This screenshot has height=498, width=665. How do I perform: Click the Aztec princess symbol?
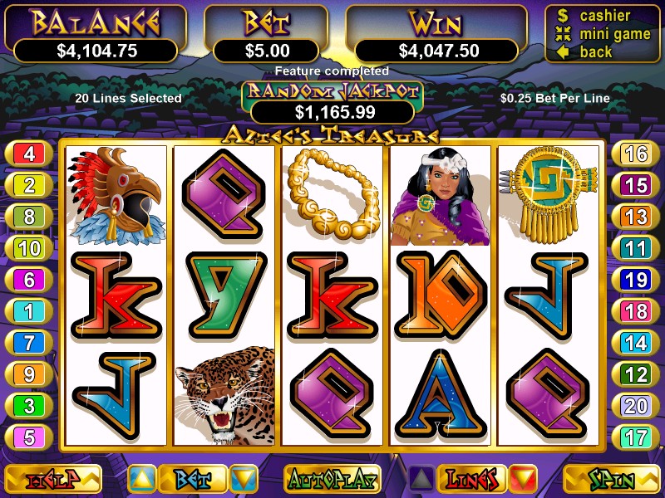[441, 197]
